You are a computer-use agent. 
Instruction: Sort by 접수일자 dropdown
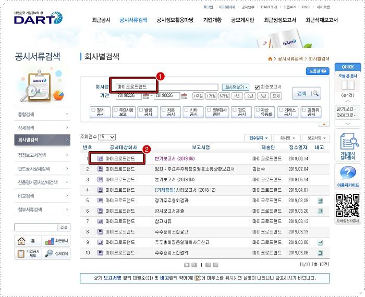click(258, 138)
